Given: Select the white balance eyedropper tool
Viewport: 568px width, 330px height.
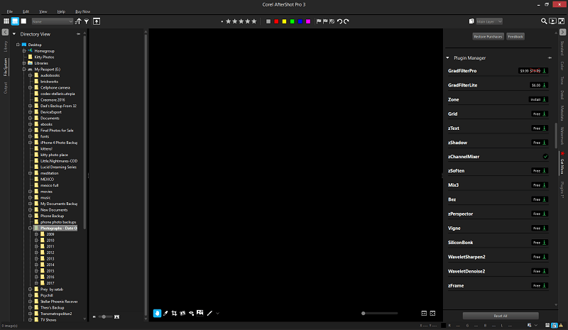Looking at the screenshot, I should [165, 313].
